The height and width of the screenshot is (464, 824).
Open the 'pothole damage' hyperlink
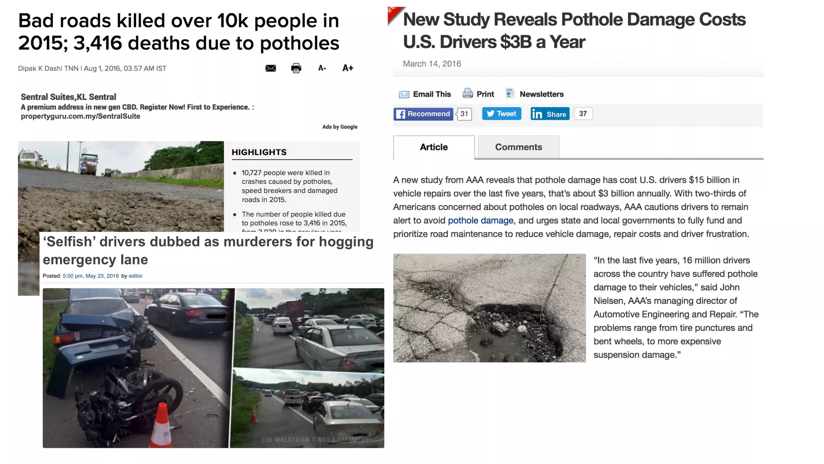point(480,220)
